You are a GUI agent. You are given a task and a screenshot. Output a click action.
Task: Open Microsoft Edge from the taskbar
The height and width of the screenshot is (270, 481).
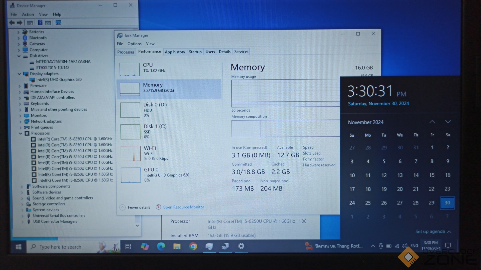click(161, 246)
